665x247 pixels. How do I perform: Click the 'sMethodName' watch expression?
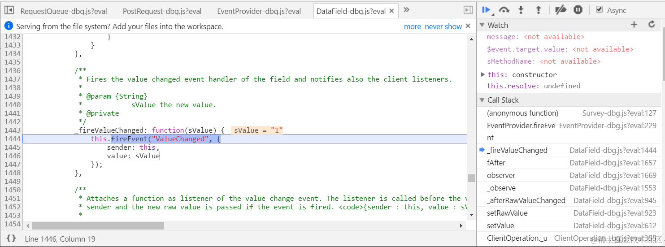tap(543, 61)
